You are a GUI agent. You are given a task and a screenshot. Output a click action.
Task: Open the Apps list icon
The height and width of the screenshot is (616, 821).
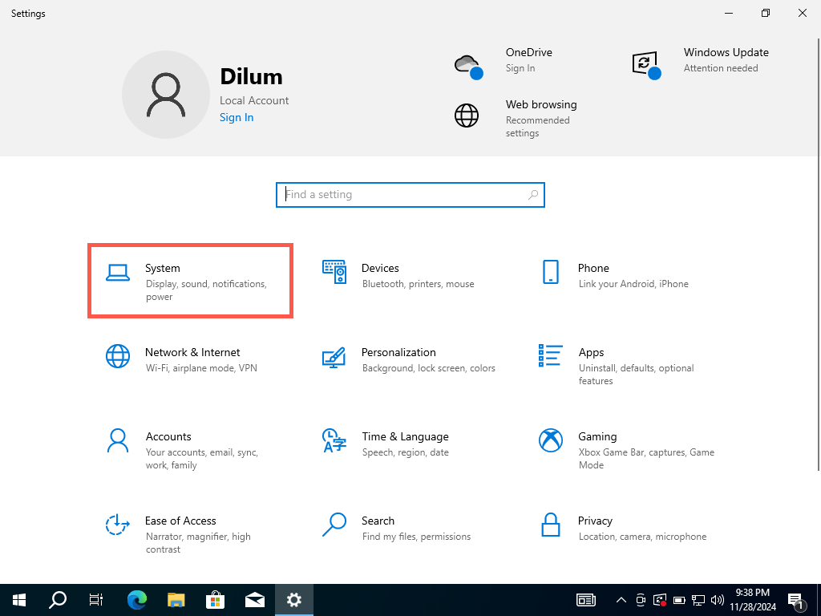(x=551, y=356)
